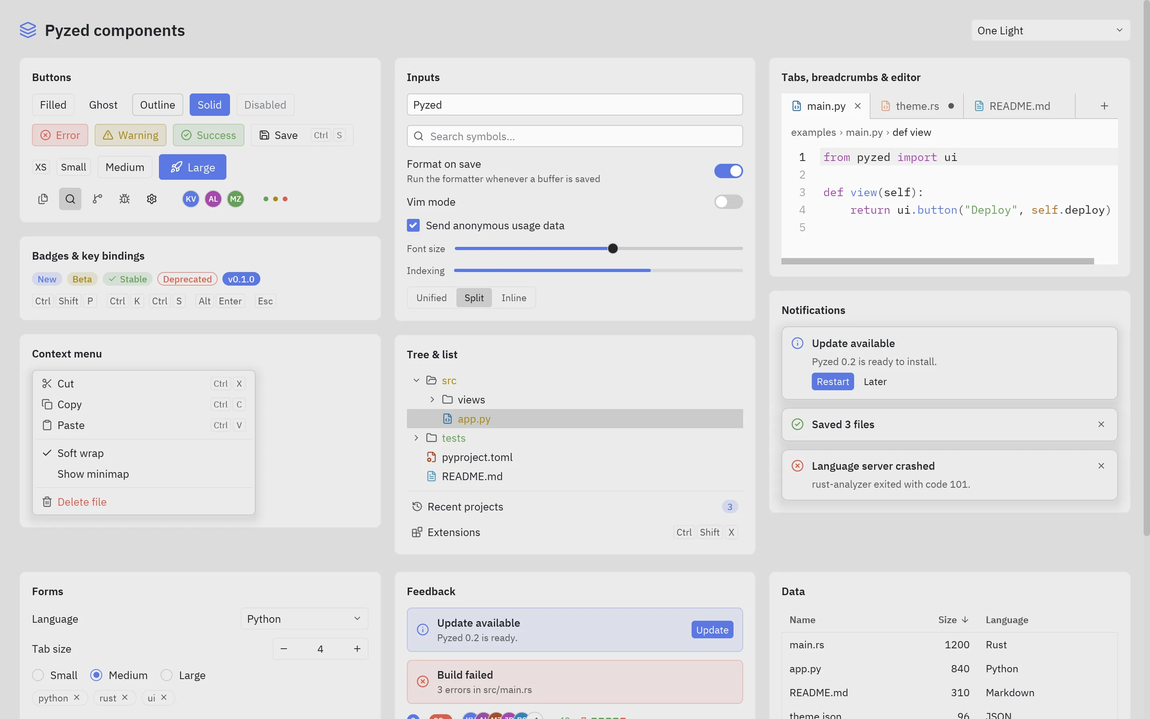The height and width of the screenshot is (719, 1150).
Task: Switch to the README.md tab
Action: 1019,106
